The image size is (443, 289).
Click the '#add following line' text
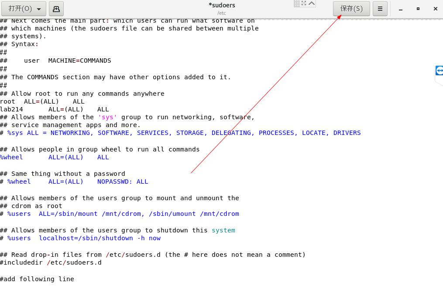(x=37, y=279)
